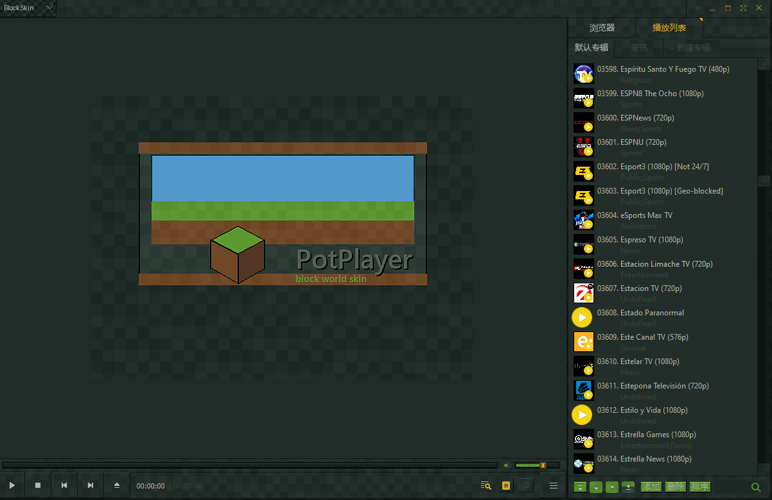Stop playback using the stop button
The width and height of the screenshot is (772, 500).
pyautogui.click(x=38, y=486)
